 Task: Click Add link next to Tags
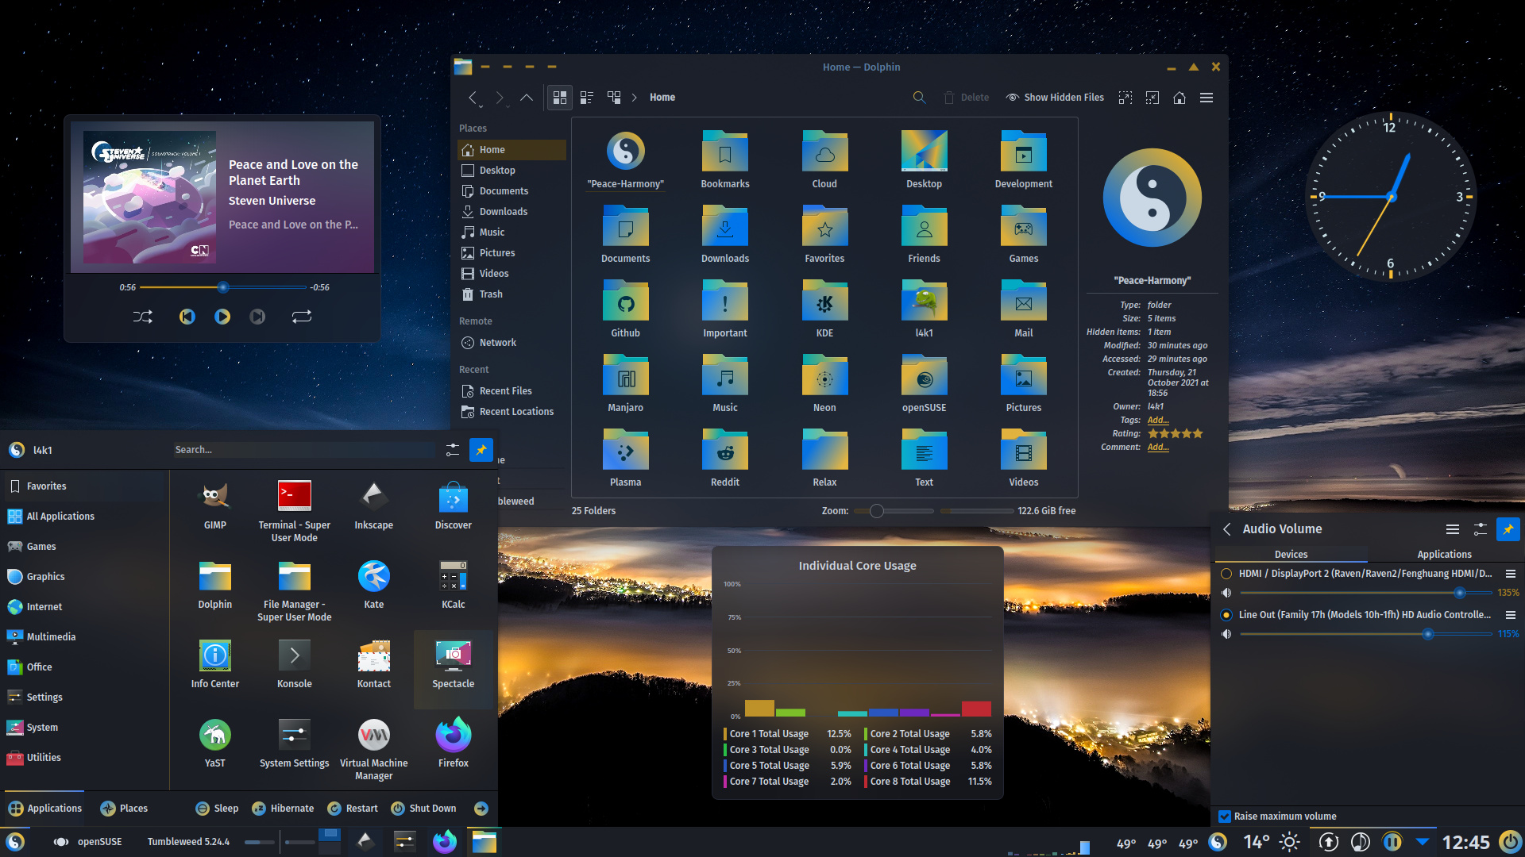coord(1157,421)
